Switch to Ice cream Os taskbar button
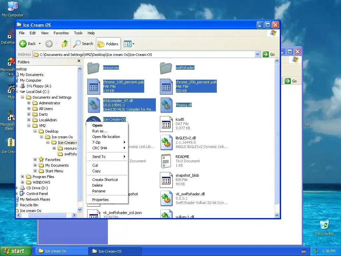Image resolution: width=341 pixels, height=256 pixels. tap(62, 251)
